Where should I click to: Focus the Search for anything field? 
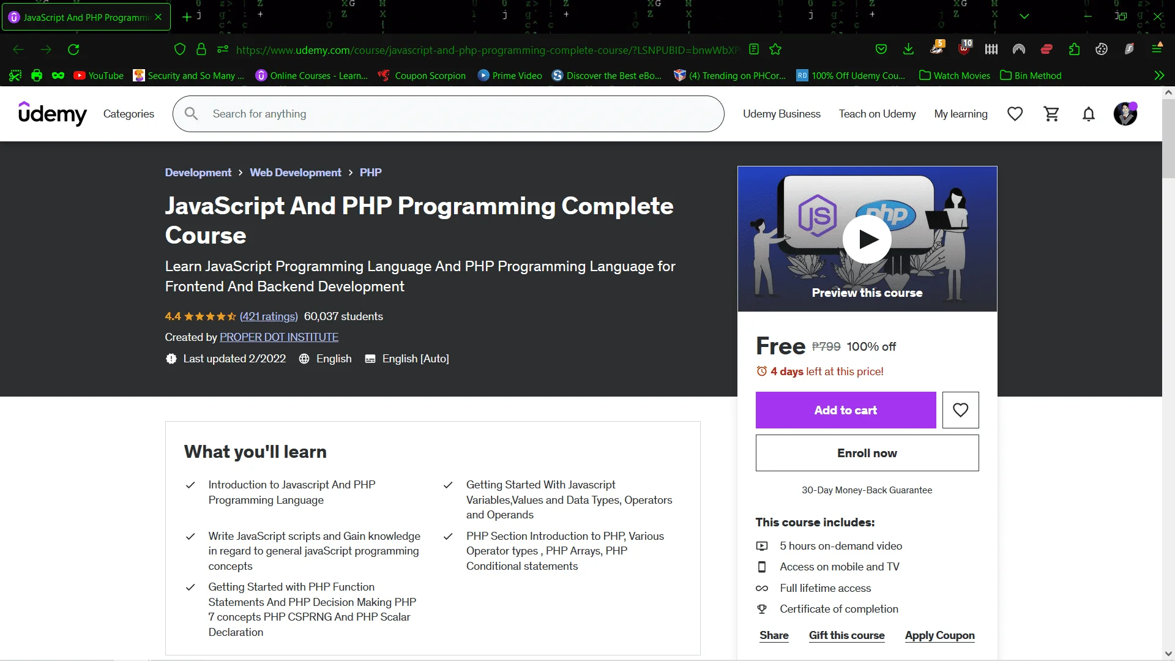[x=449, y=114]
